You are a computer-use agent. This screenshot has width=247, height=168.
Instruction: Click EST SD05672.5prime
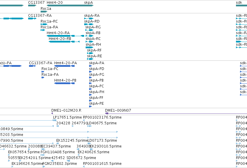tap(81, 158)
